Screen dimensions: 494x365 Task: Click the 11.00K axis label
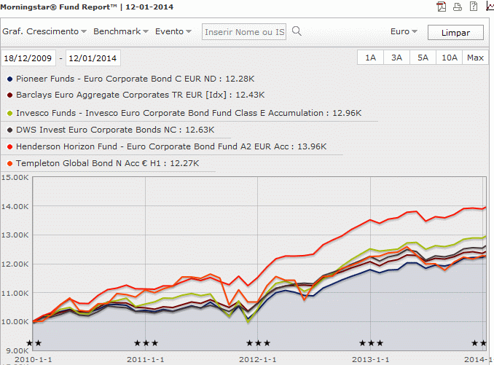coord(15,293)
